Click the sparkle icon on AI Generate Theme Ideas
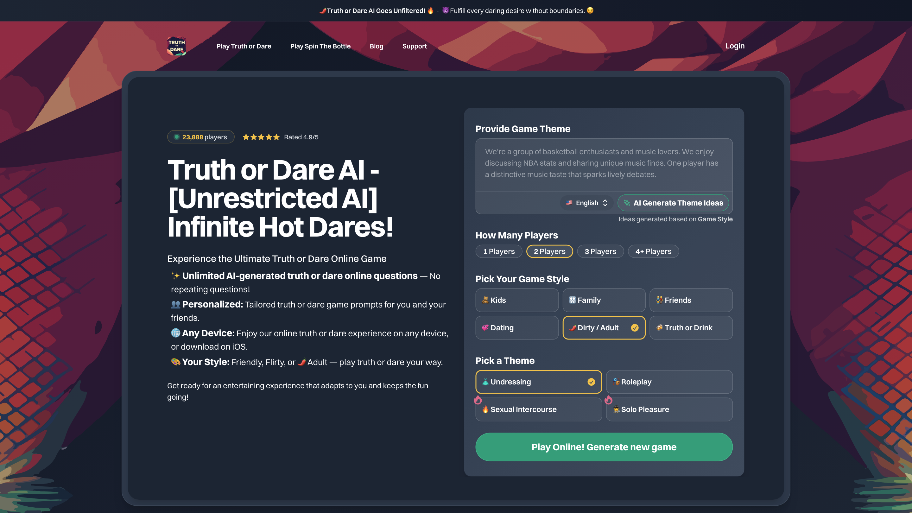This screenshot has height=513, width=912. click(x=627, y=203)
